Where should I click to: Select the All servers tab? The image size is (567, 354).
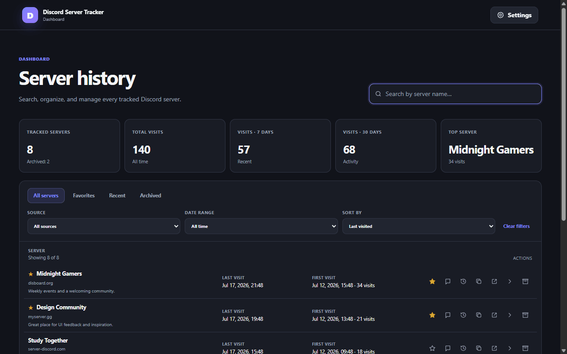[x=46, y=196]
